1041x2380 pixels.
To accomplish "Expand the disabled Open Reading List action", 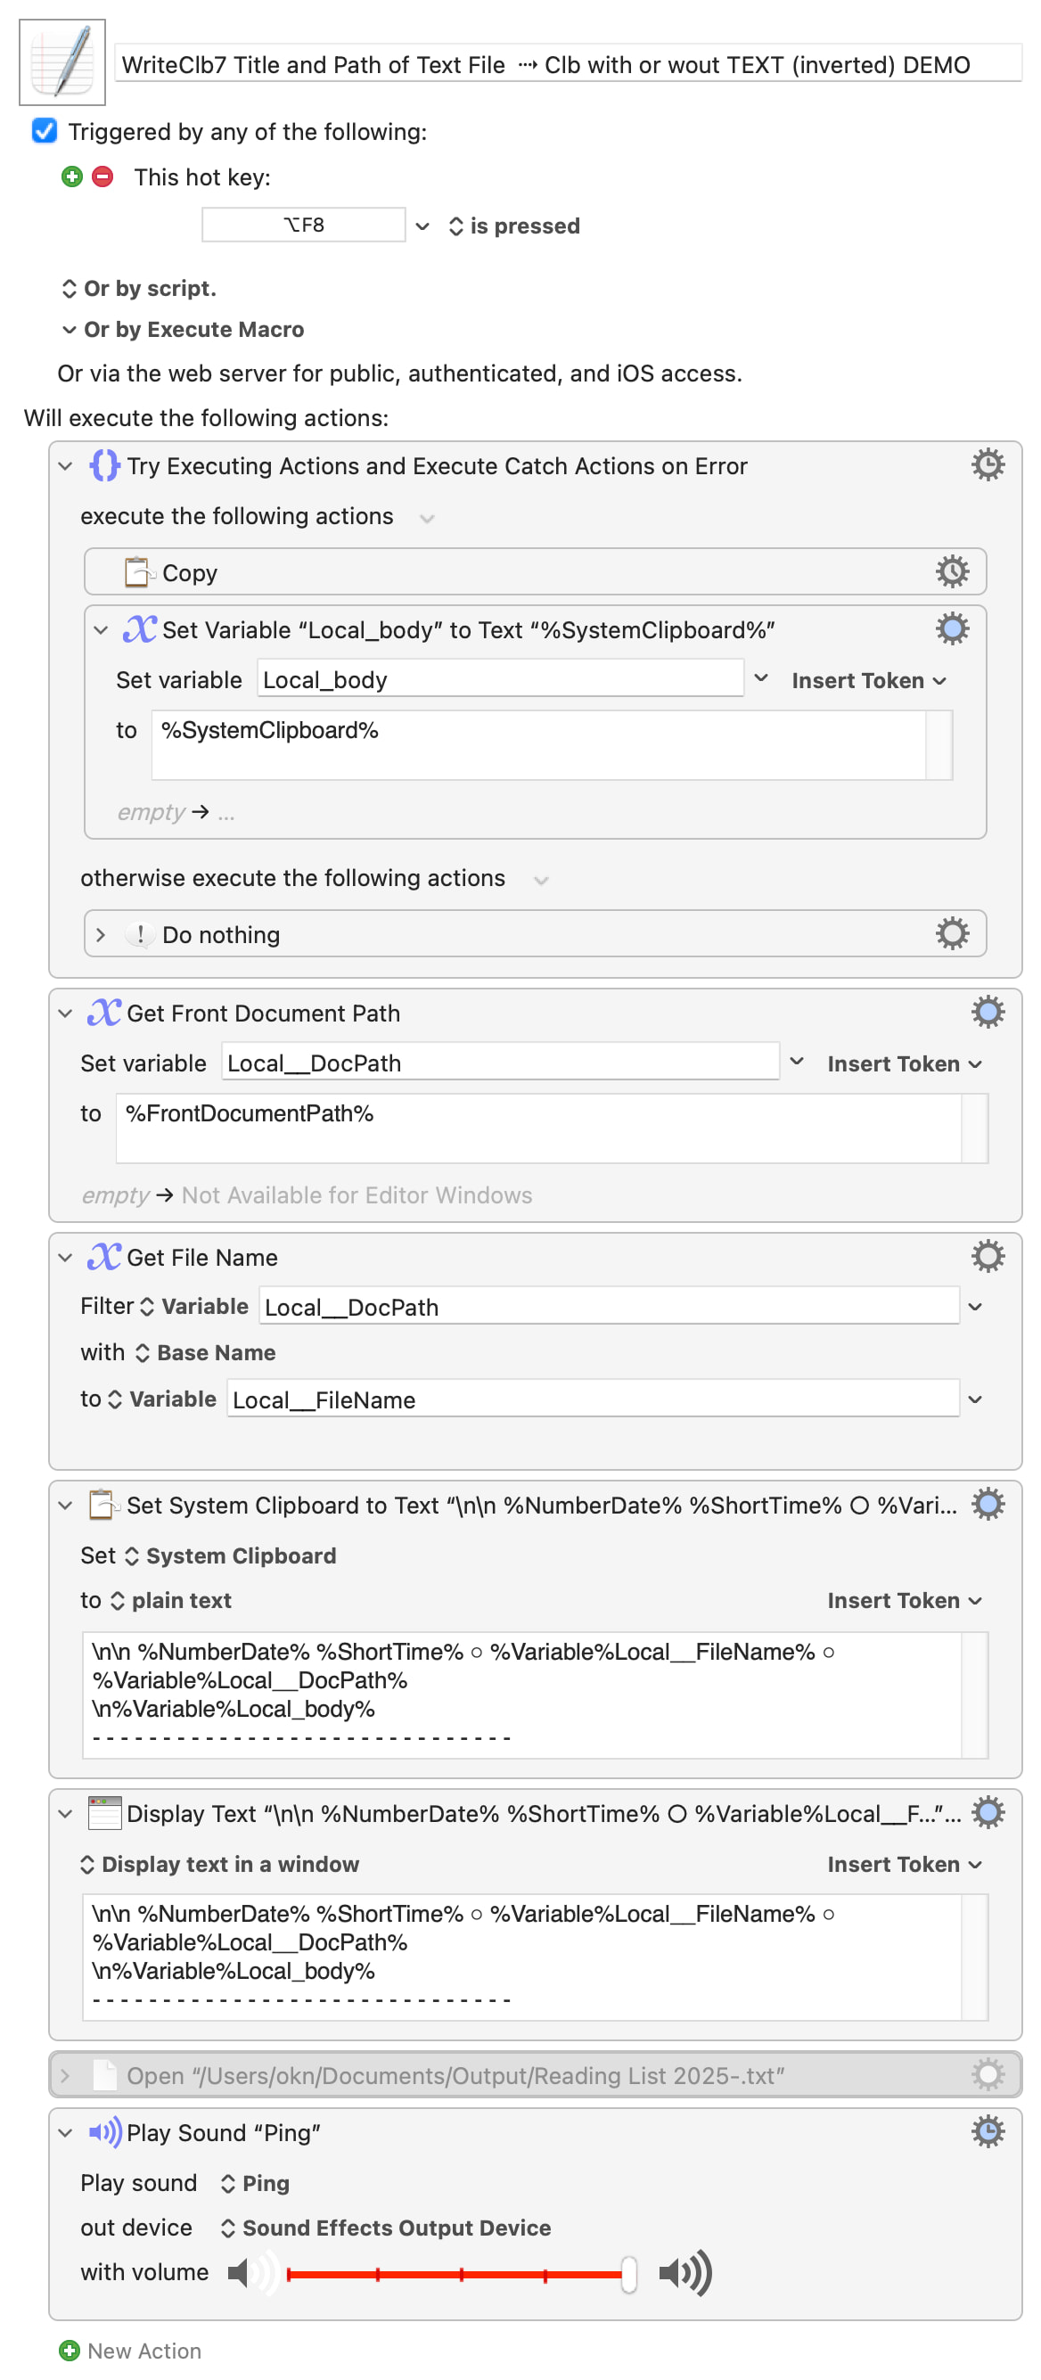I will 65,2075.
